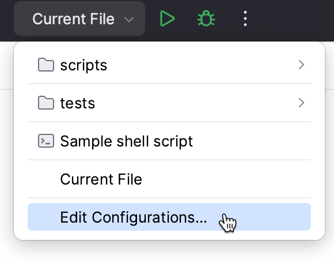This screenshot has width=334, height=263.
Task: Click the scripts text label
Action: [x=83, y=66]
